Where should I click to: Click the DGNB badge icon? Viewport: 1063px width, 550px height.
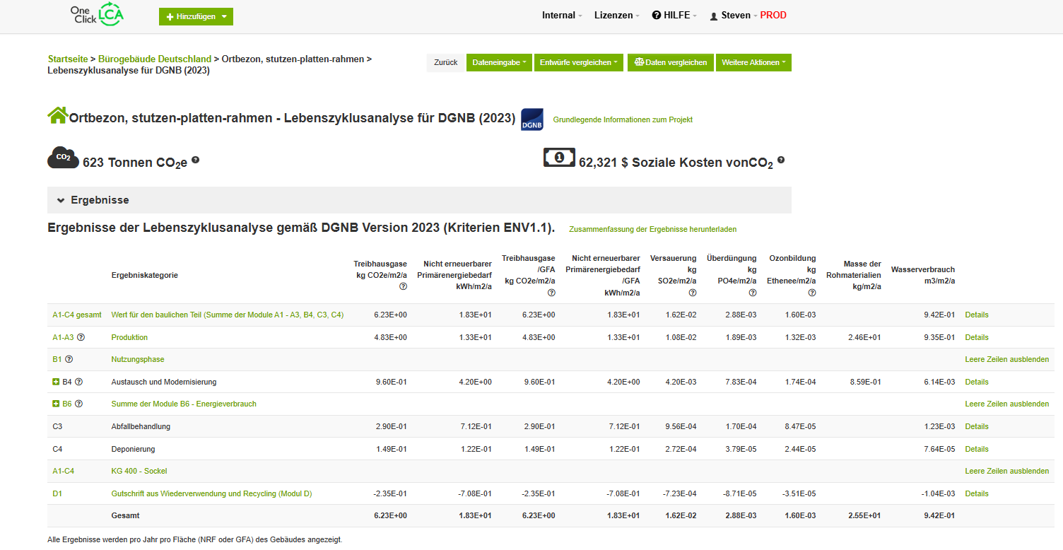click(531, 119)
